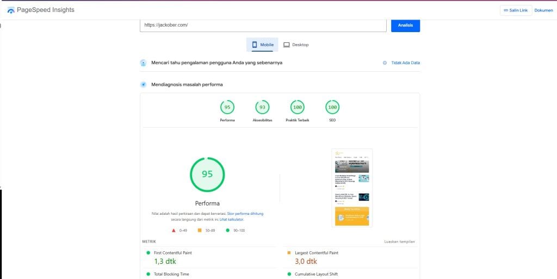Viewport: 557px width, 279px height.
Task: Click the Analisis button
Action: [x=405, y=25]
